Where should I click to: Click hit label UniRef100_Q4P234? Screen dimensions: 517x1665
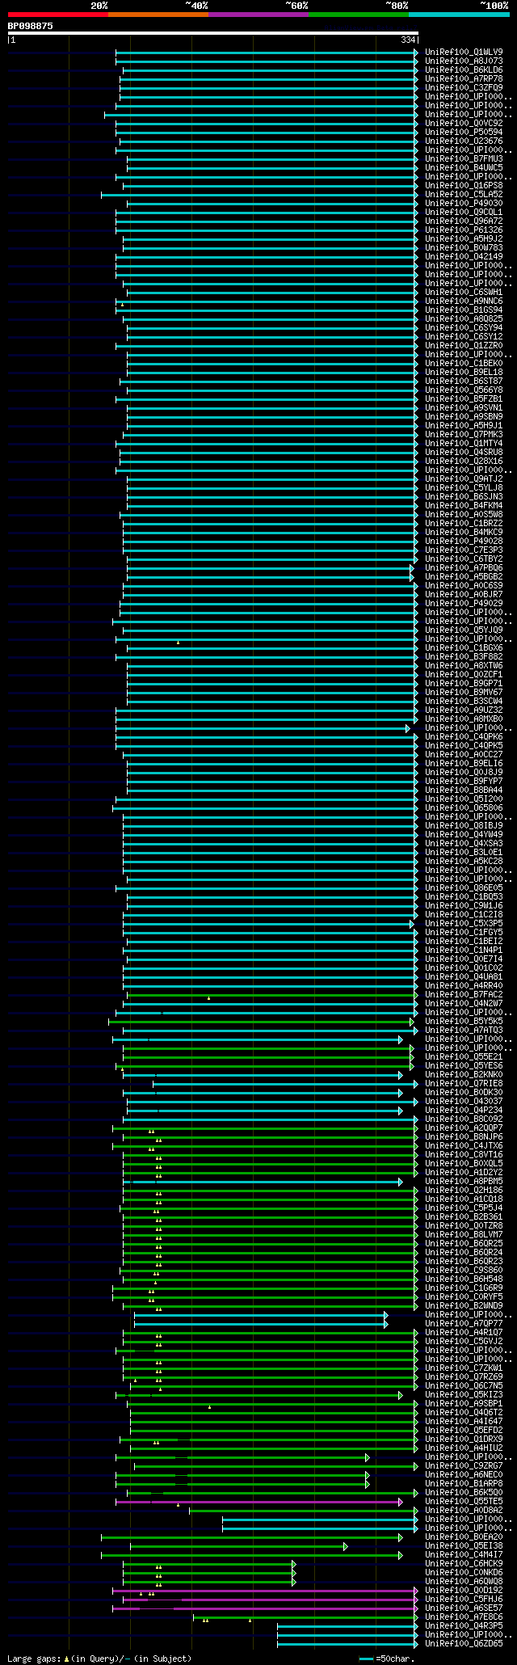tap(464, 1110)
